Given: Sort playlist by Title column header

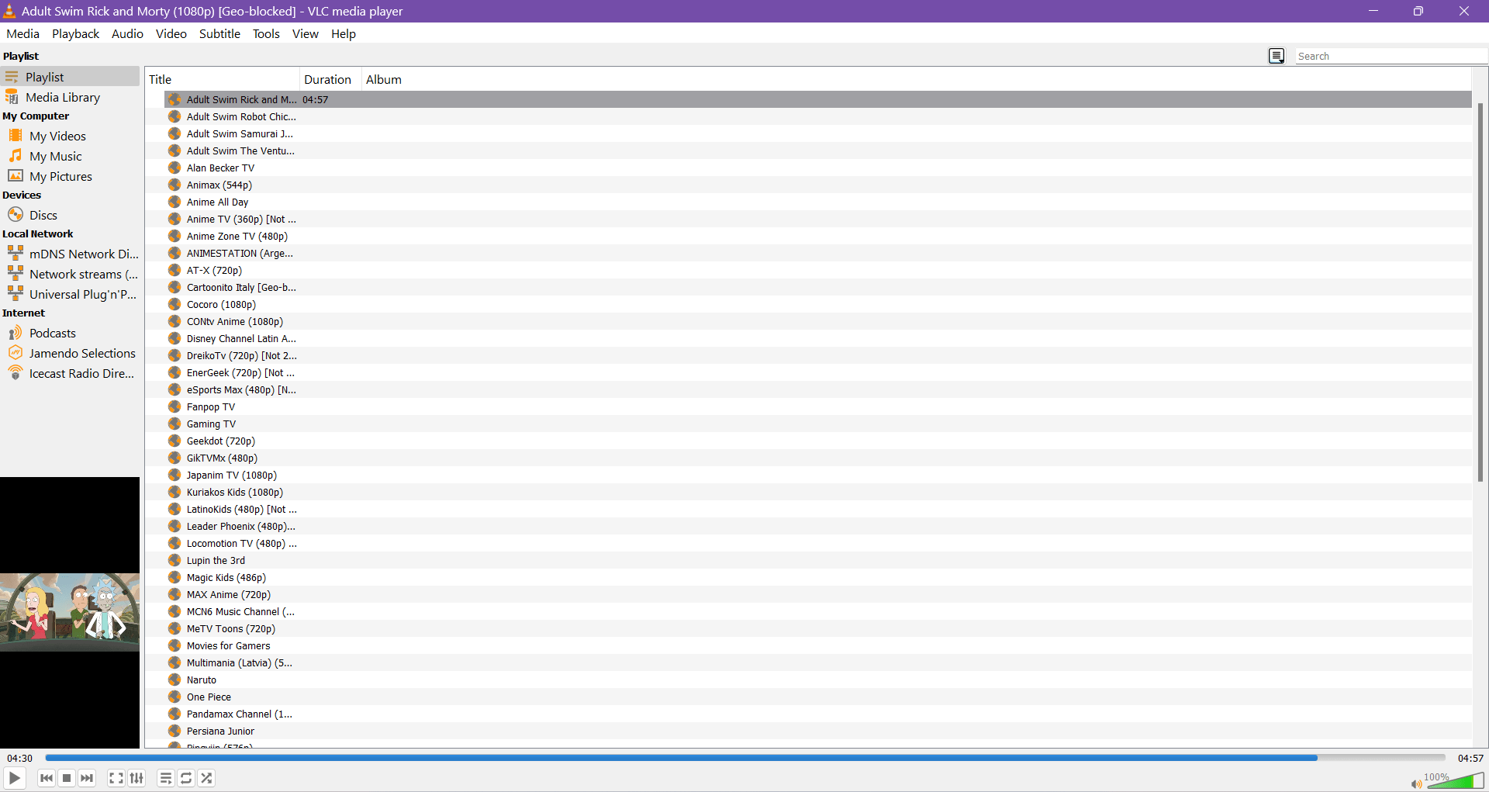Looking at the screenshot, I should coord(223,79).
